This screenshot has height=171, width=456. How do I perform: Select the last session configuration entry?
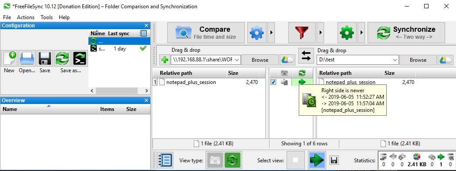click(x=119, y=41)
